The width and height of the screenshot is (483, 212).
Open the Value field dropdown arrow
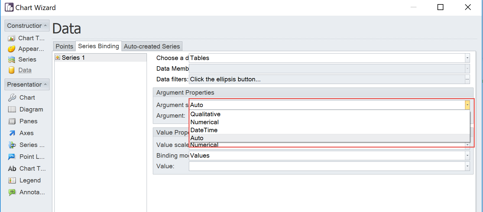point(467,166)
